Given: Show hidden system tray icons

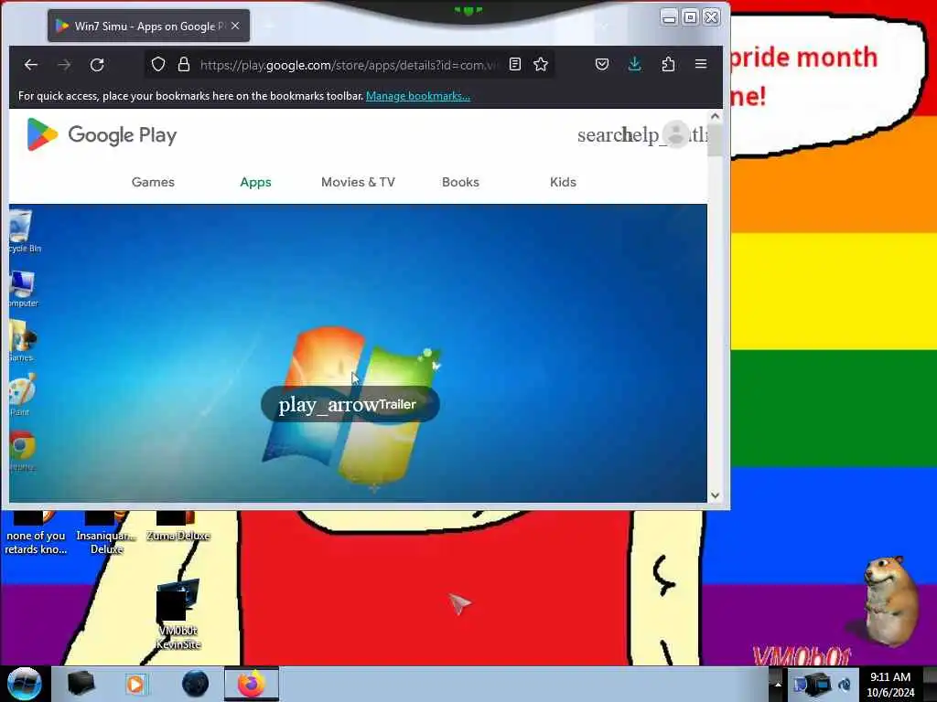Looking at the screenshot, I should point(777,684).
